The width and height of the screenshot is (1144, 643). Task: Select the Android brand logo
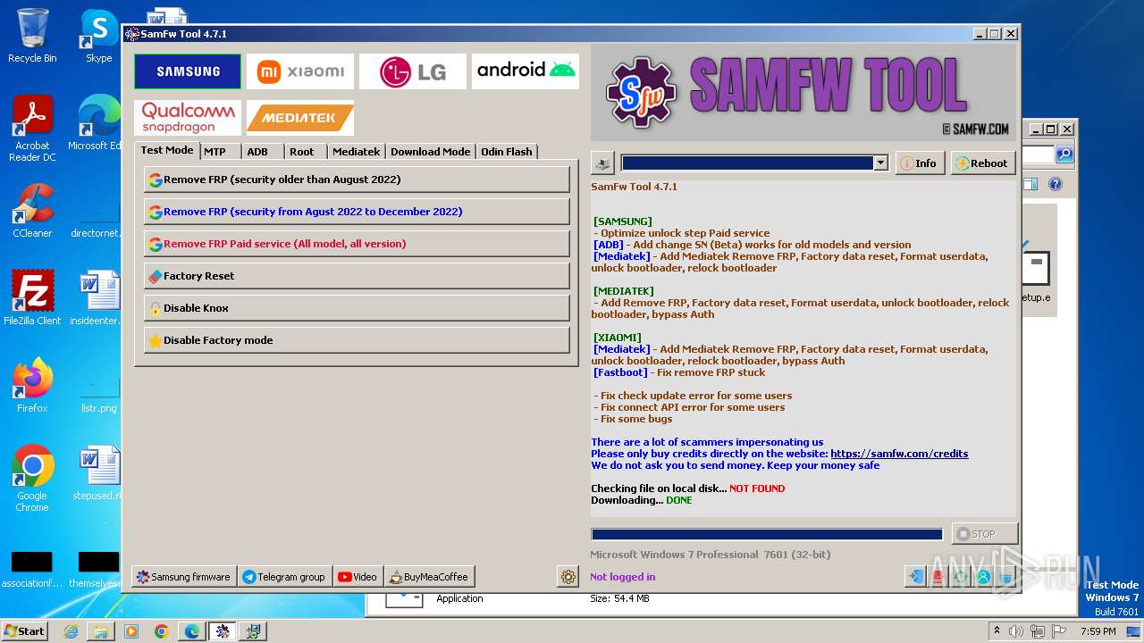click(526, 71)
